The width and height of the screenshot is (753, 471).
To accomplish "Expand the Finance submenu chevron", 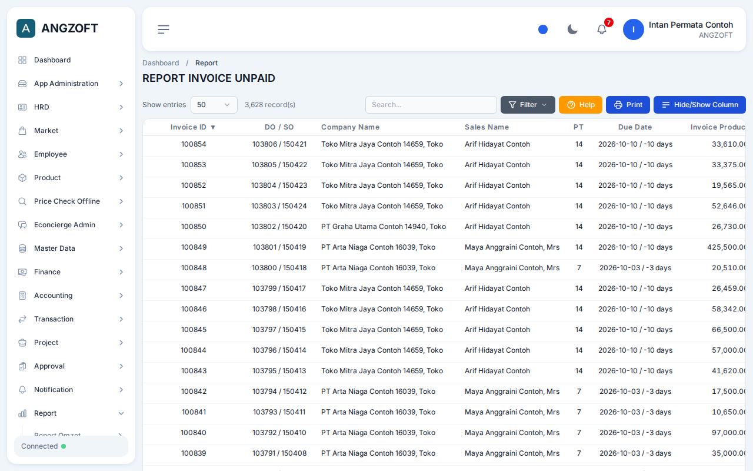I will [x=121, y=272].
